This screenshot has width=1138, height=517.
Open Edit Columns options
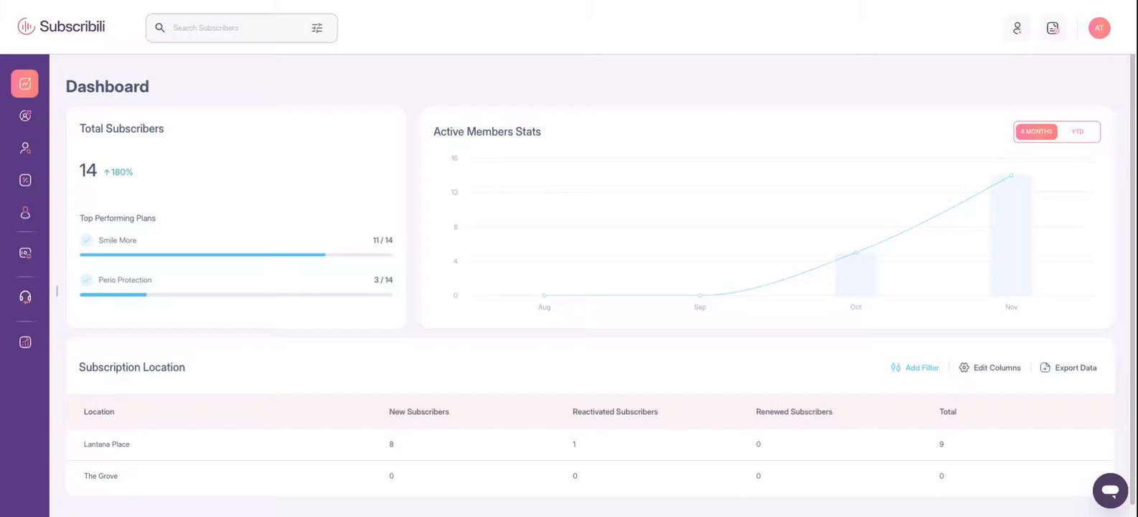pyautogui.click(x=989, y=368)
